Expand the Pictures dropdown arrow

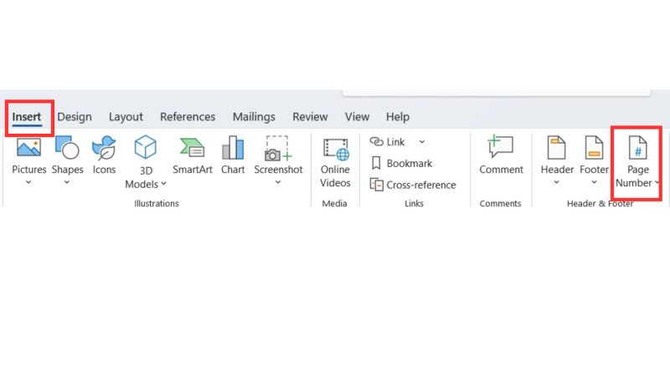(x=28, y=182)
